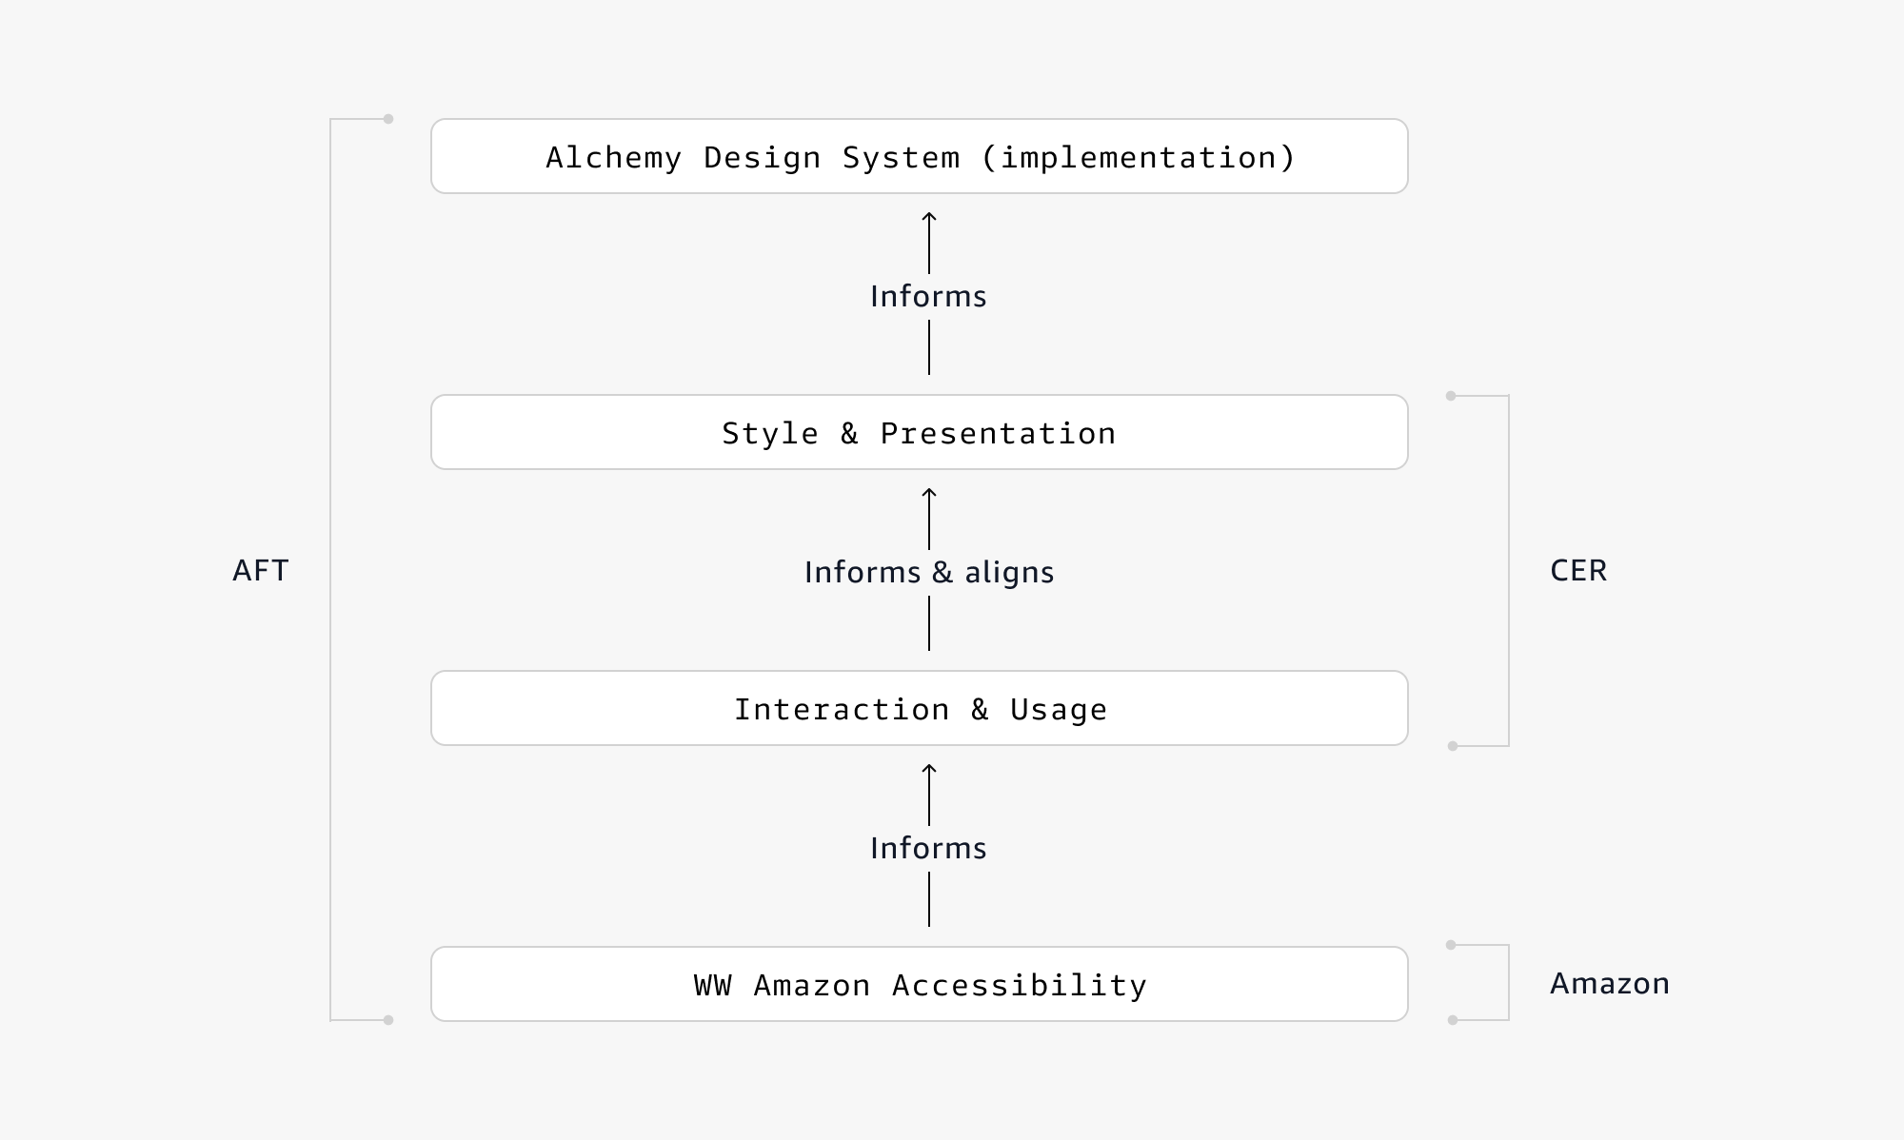Click the top endpoint dot of AFT bracket
1904x1140 pixels.
[388, 119]
